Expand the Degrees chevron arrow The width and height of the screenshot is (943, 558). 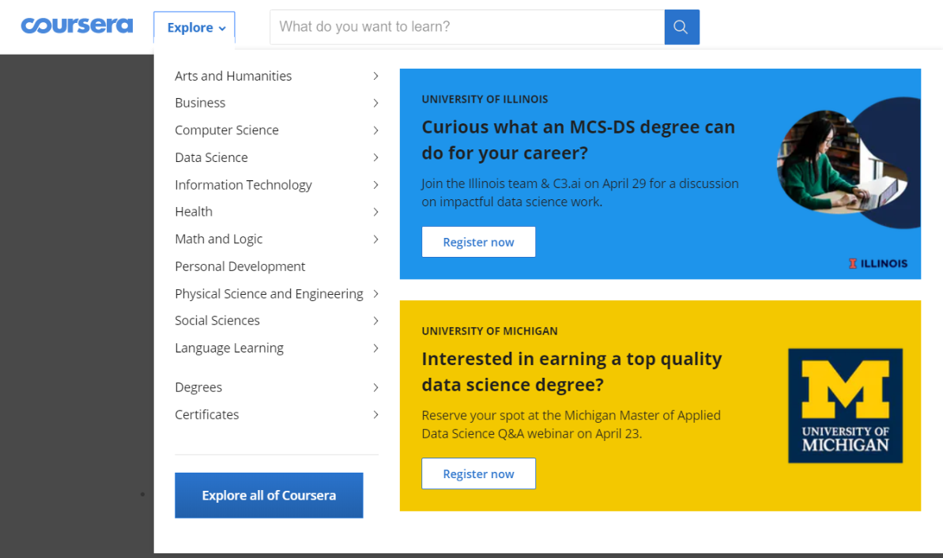[x=375, y=387]
